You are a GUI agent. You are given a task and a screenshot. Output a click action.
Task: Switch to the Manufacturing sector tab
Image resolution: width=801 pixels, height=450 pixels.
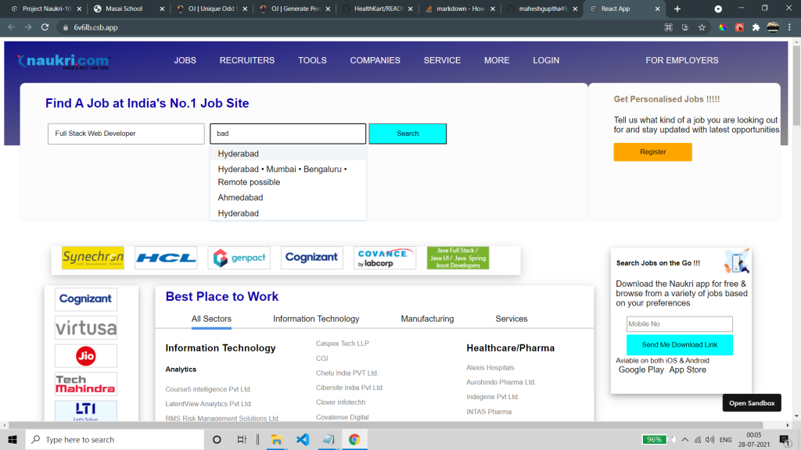[x=427, y=319]
